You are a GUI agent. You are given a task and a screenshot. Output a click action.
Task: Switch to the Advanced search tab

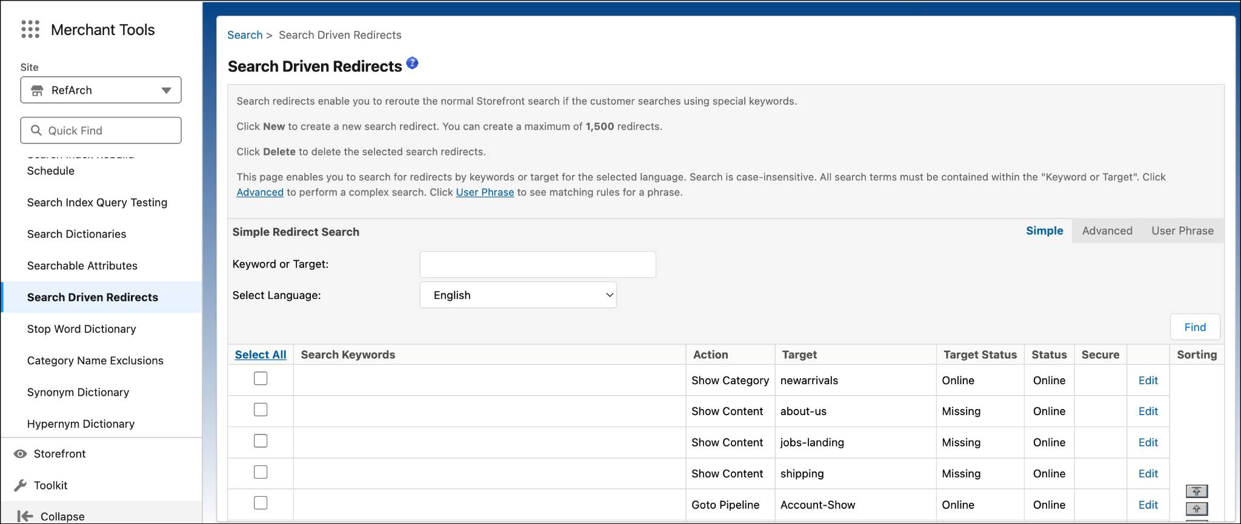(x=1107, y=231)
